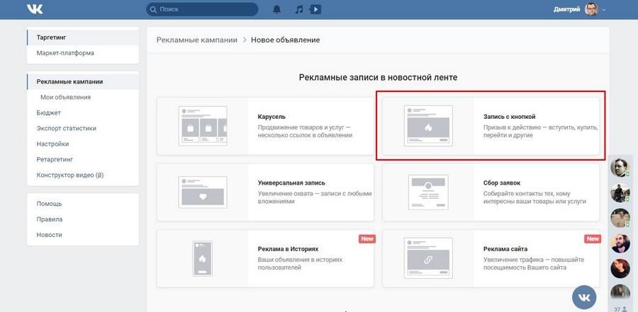
Task: Open Рекламные кампании sidebar item
Action: click(x=83, y=81)
